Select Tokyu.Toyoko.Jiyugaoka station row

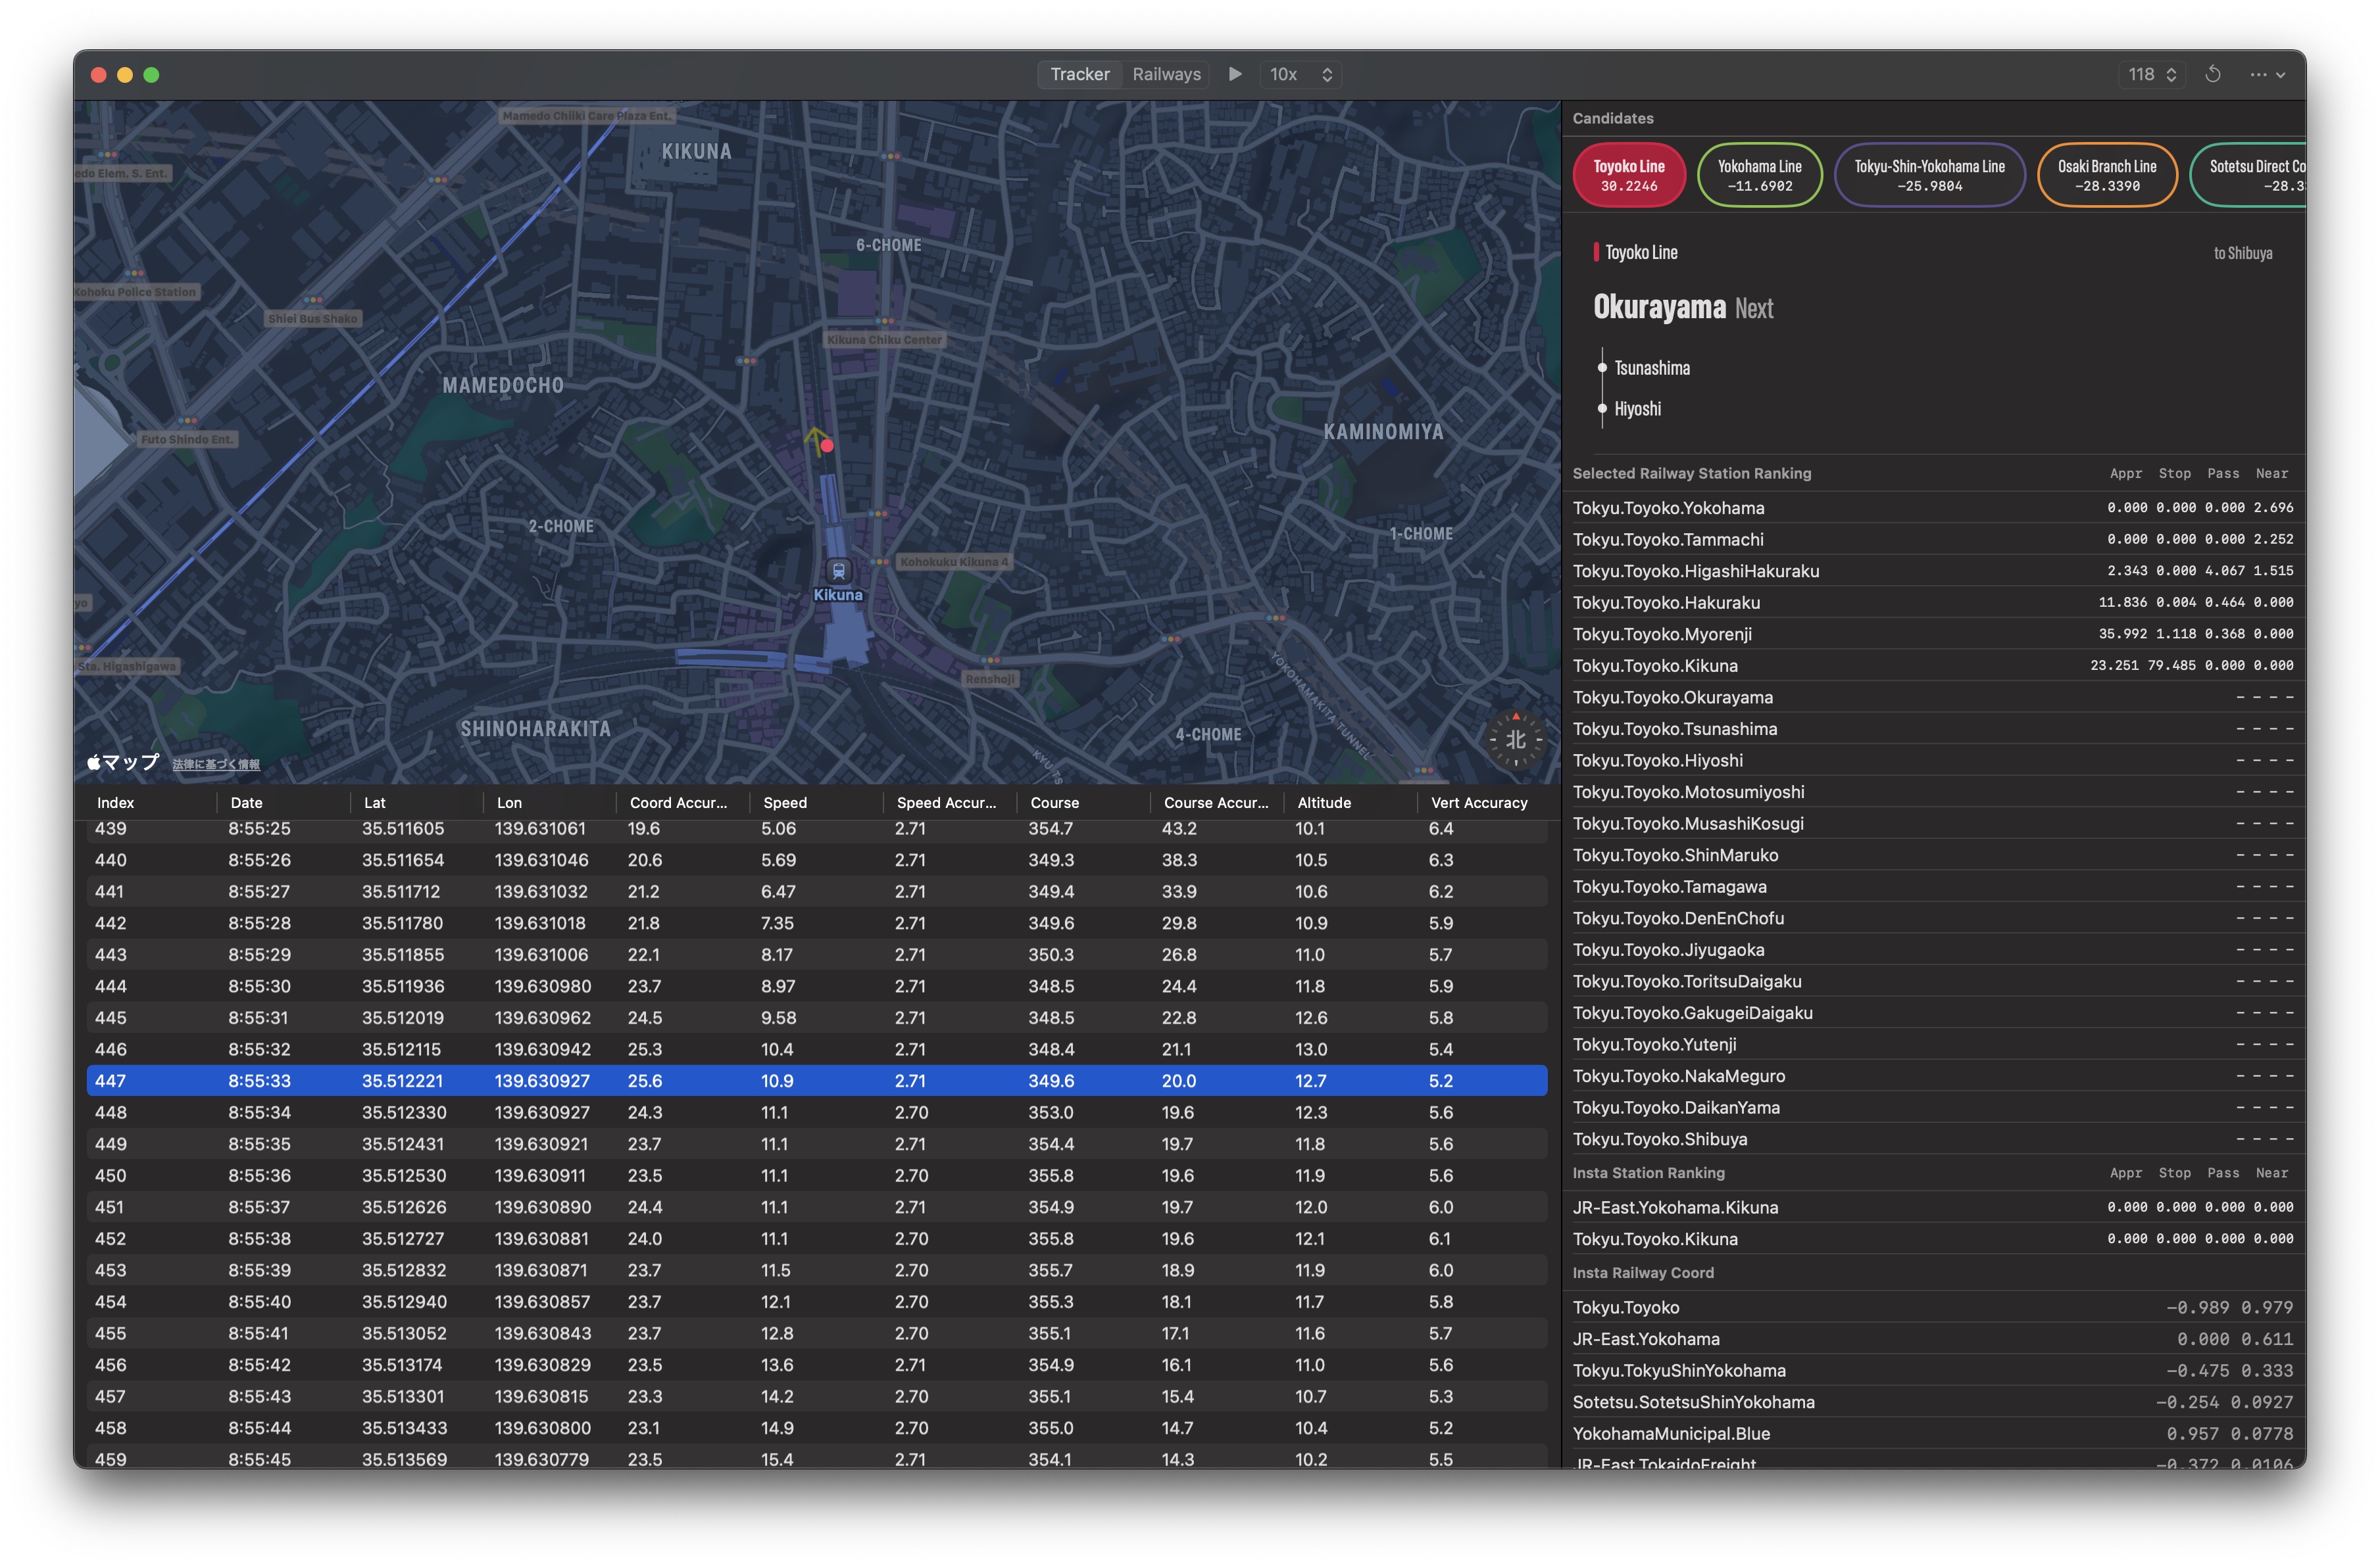[1933, 949]
